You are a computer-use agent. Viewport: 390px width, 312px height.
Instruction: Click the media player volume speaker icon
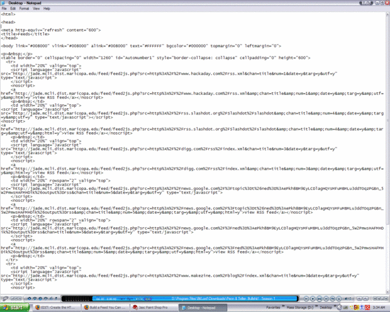pos(347,299)
